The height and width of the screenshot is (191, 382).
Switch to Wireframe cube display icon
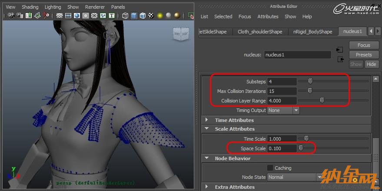coord(125,16)
